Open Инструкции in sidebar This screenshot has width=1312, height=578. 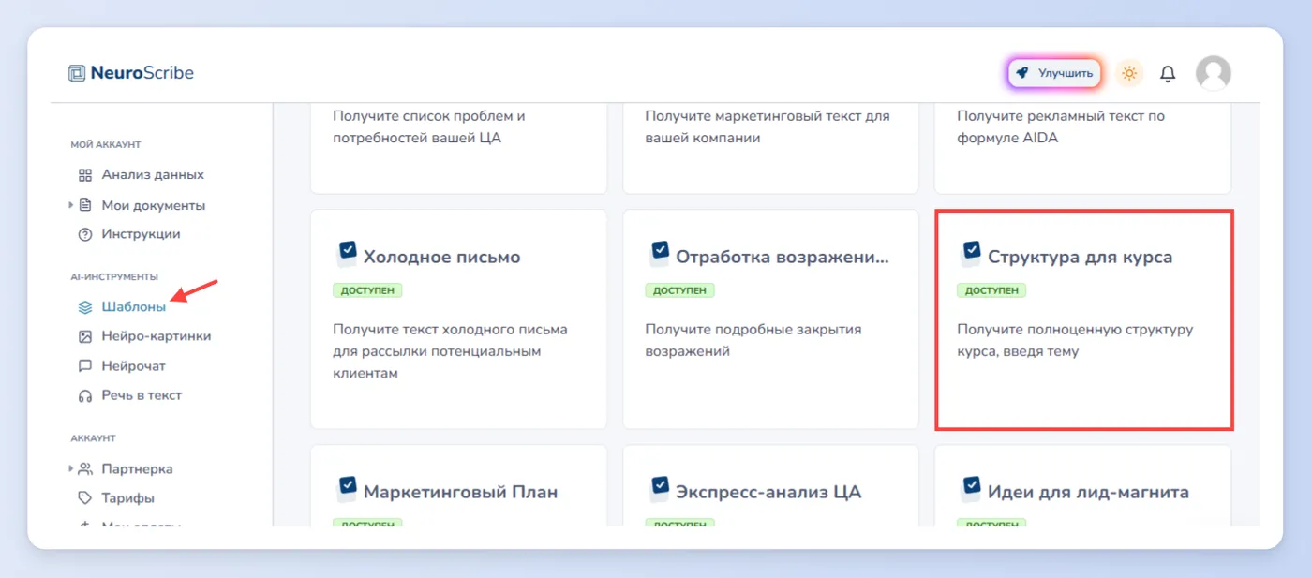point(142,234)
